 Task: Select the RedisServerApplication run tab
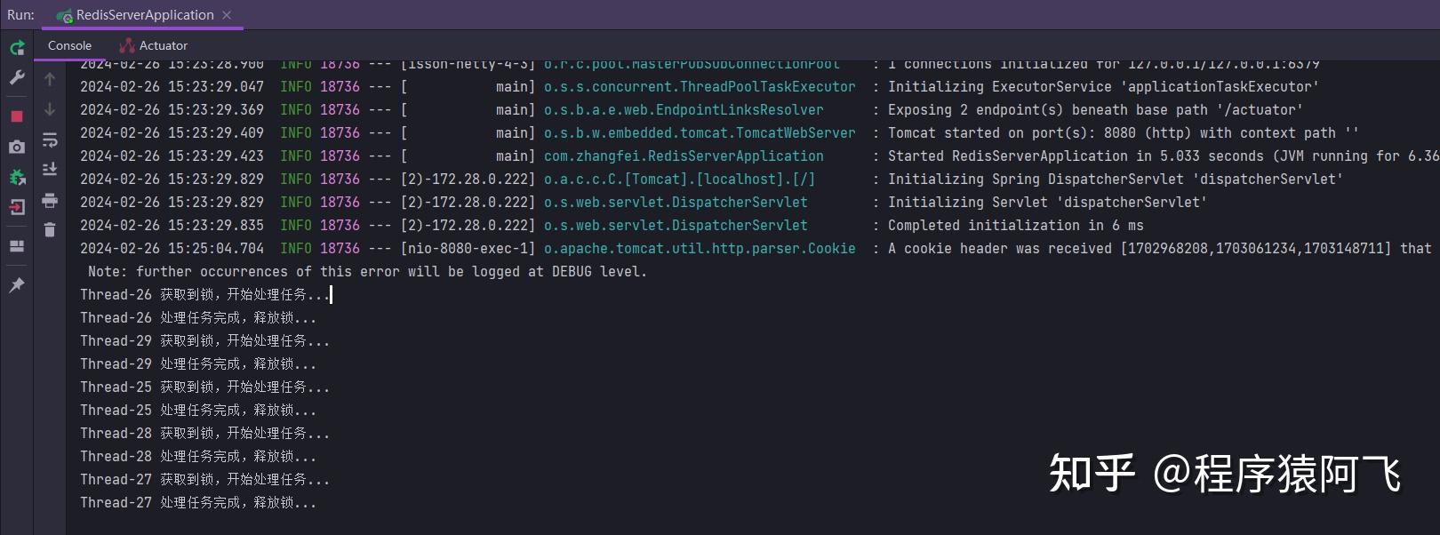(144, 15)
